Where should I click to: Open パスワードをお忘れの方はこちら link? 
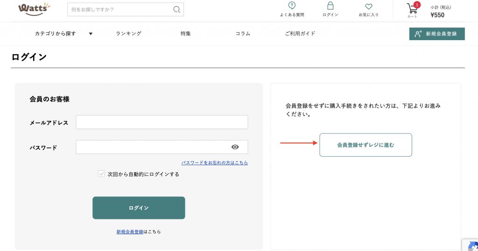pyautogui.click(x=214, y=163)
